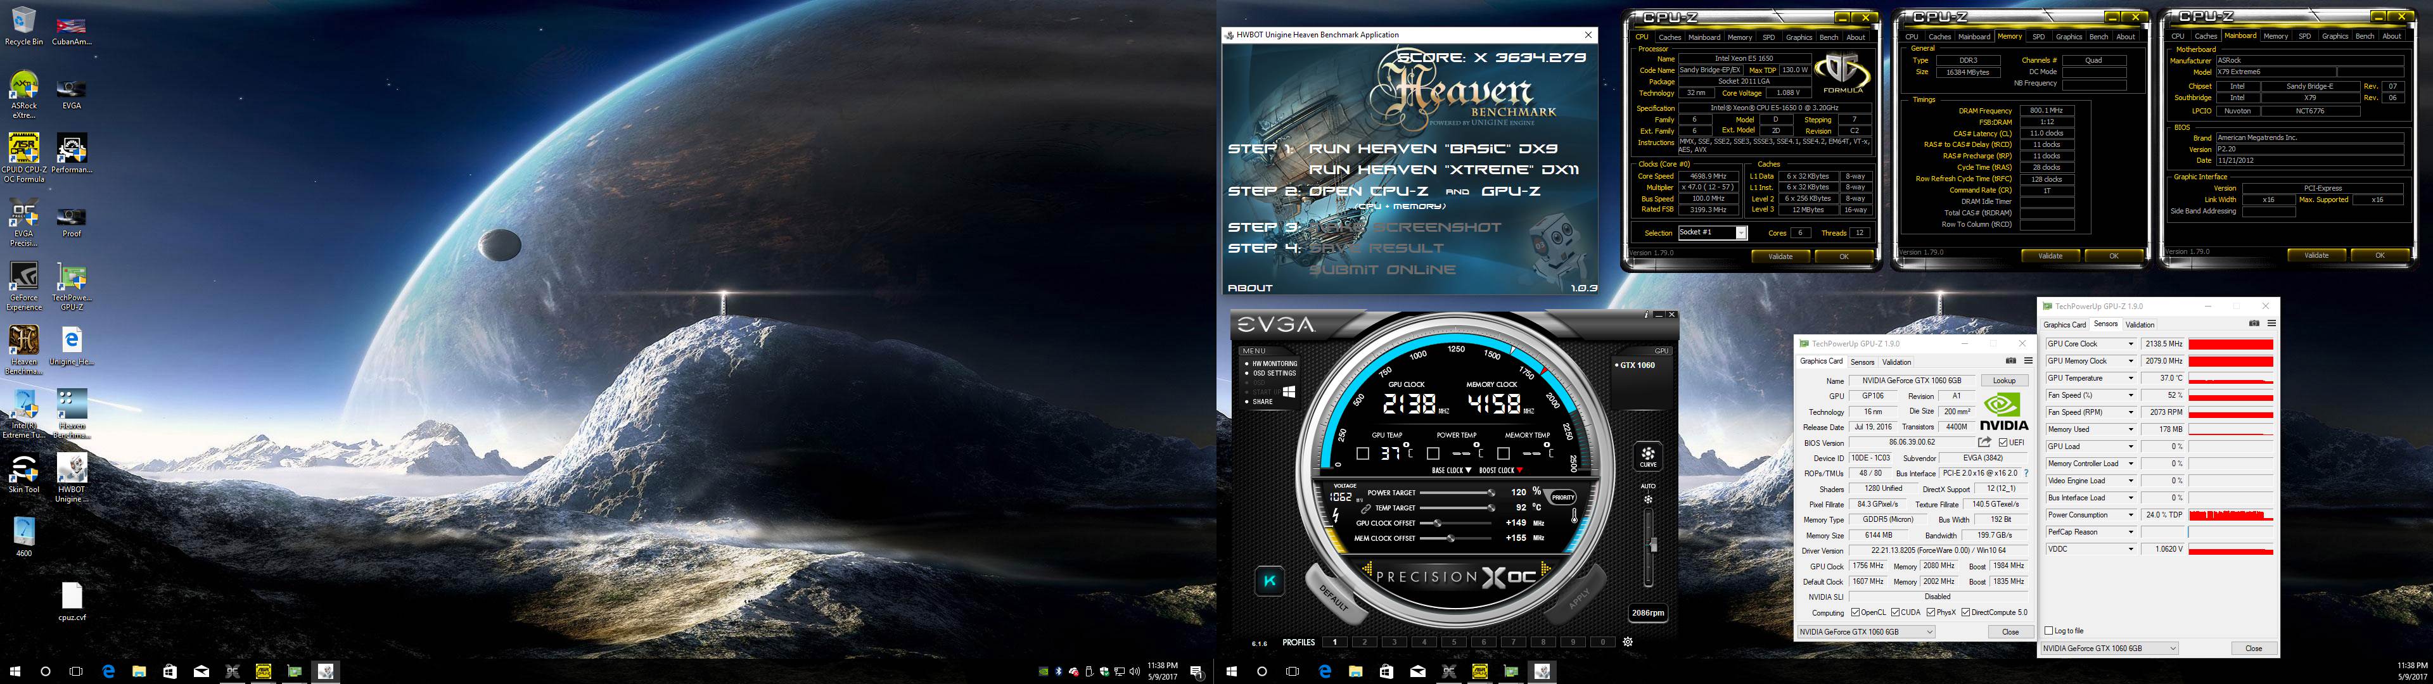The image size is (2433, 684).
Task: Select profile slot 1 in Precision XOC
Action: tap(1334, 642)
